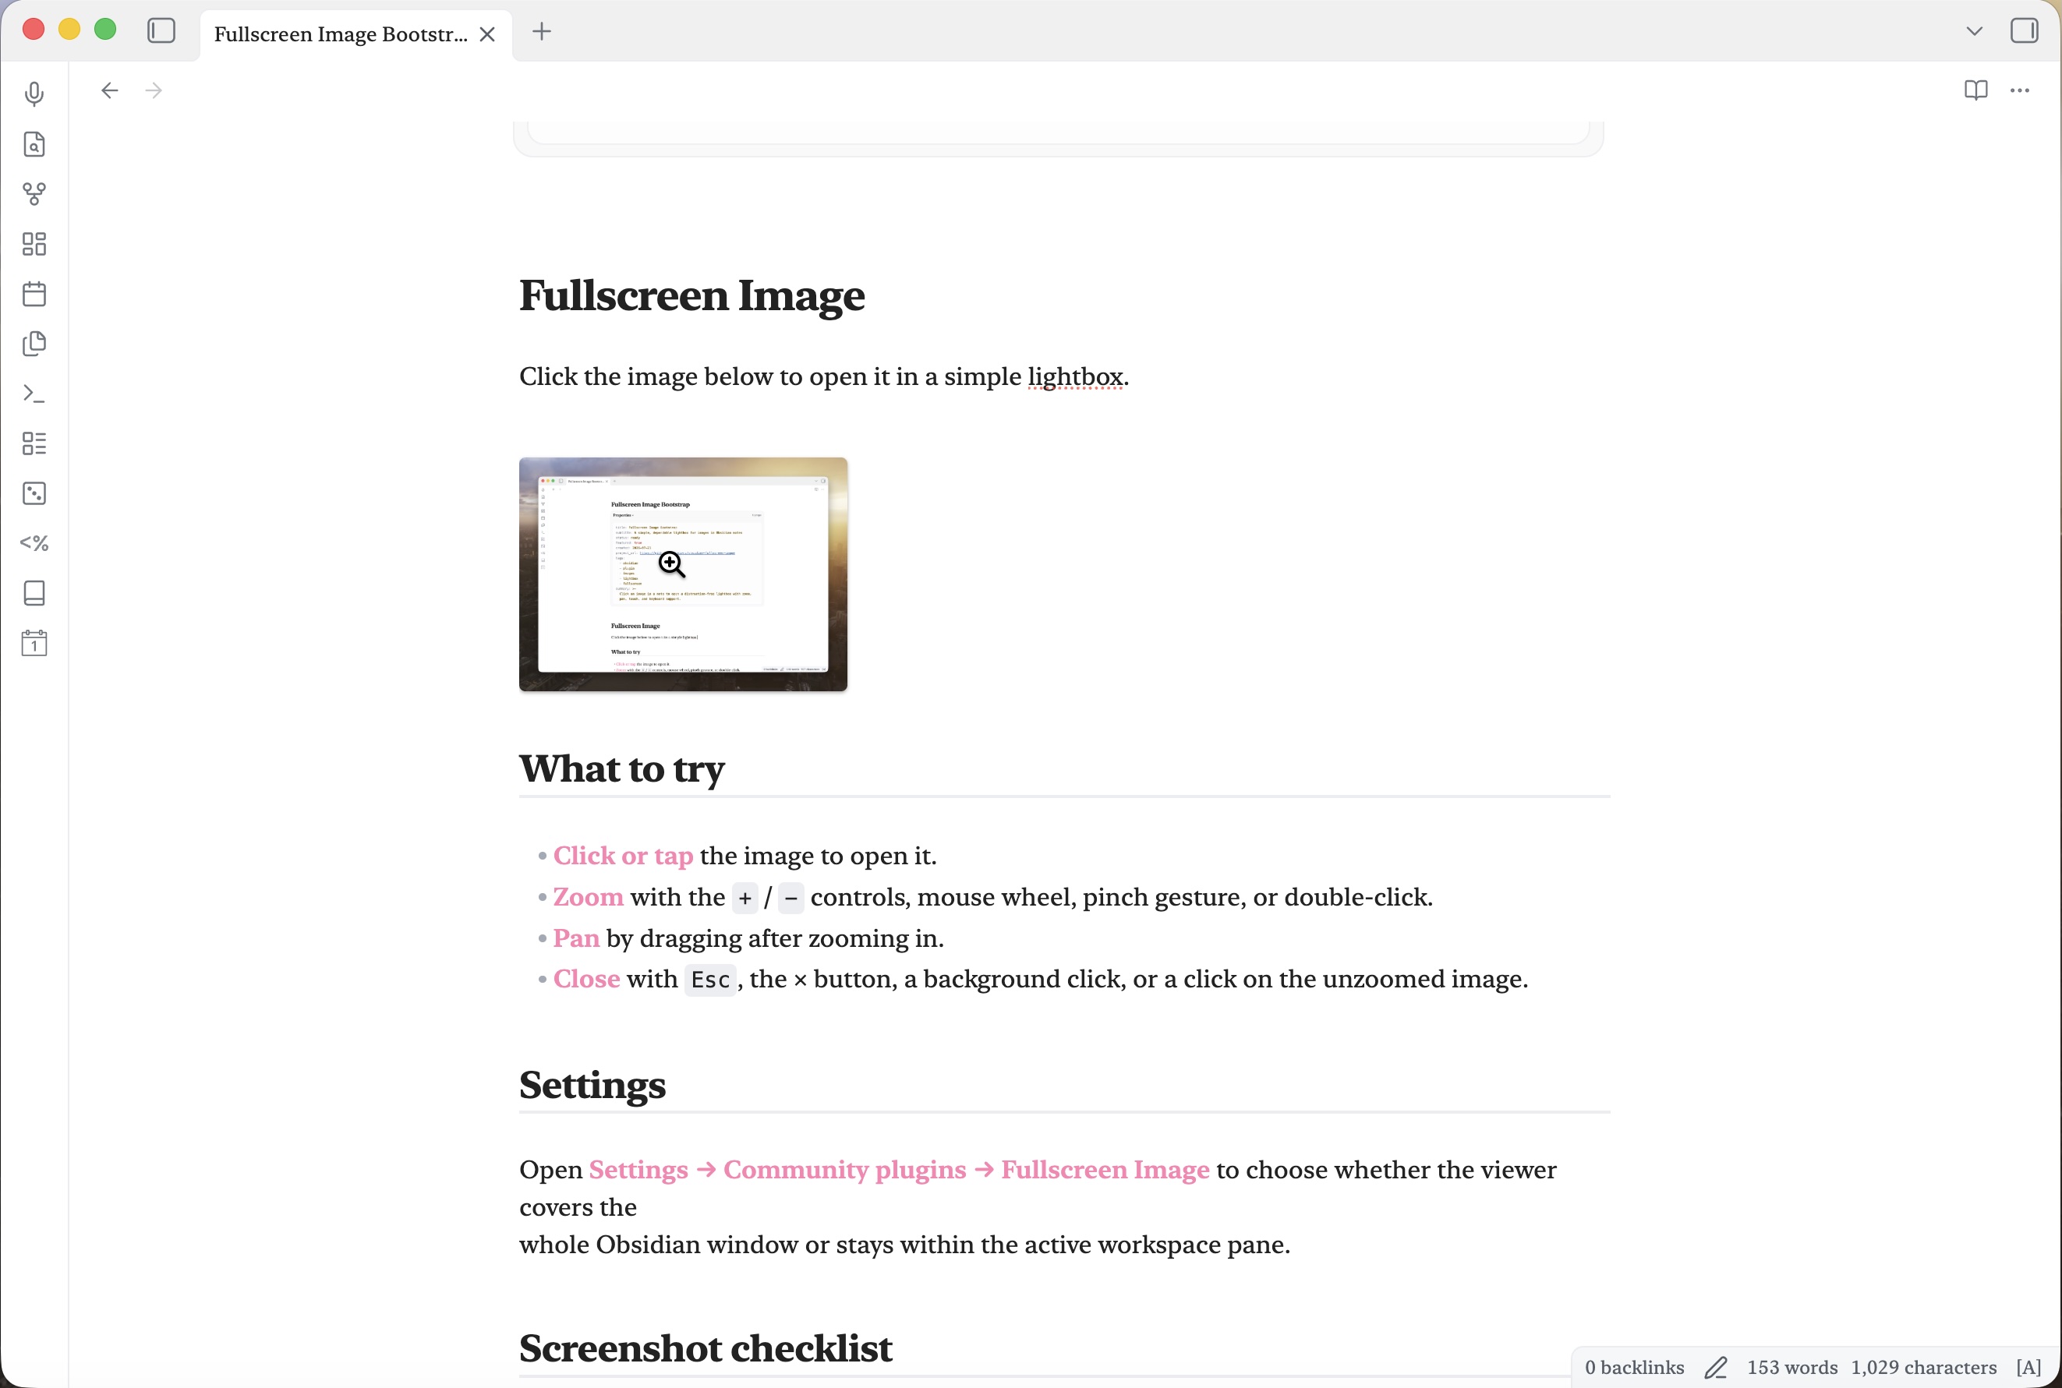Viewport: 2062px width, 1388px height.
Task: Toggle the left sidebar
Action: (161, 31)
